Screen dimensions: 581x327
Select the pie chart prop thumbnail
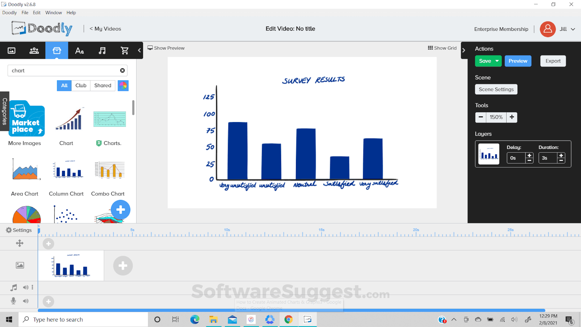point(27,214)
